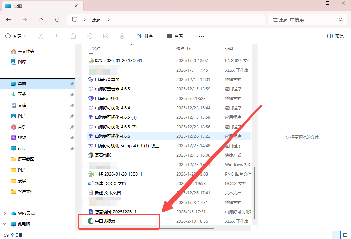Switch to details view layout icon

click(x=337, y=235)
